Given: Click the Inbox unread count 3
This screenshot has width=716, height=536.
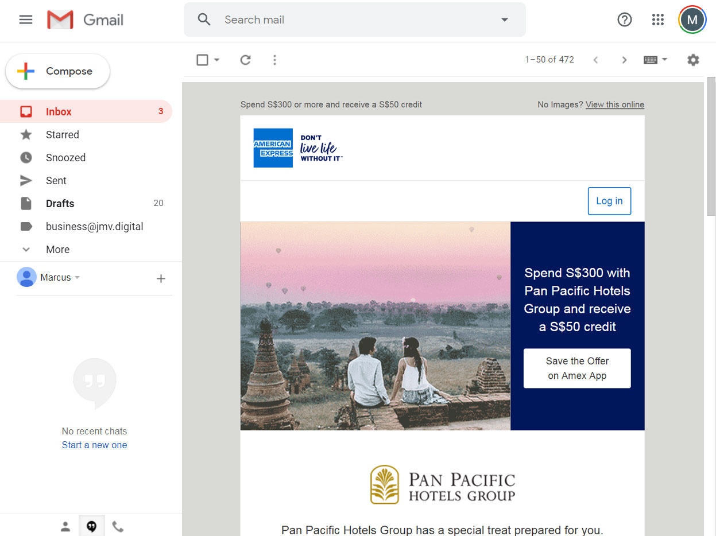Looking at the screenshot, I should point(161,111).
